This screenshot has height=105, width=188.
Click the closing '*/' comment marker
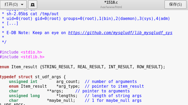[4, 42]
